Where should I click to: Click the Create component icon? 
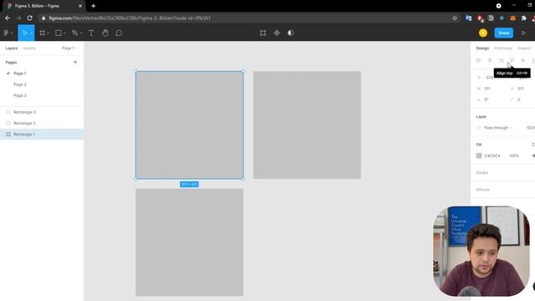click(x=277, y=33)
